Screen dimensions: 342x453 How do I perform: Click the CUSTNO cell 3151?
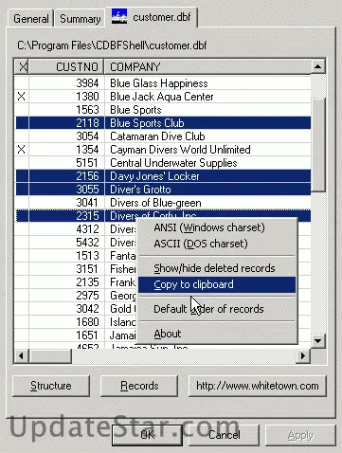66,269
